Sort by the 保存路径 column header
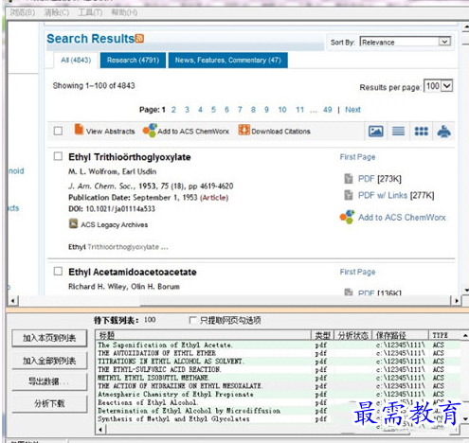This screenshot has width=469, height=443. pyautogui.click(x=400, y=335)
